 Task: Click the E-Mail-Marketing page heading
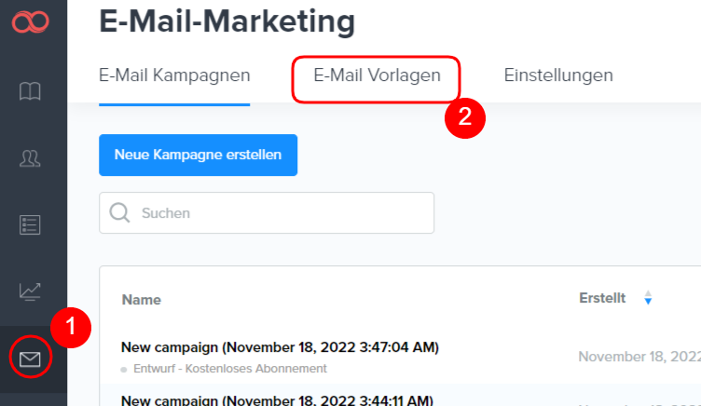click(x=227, y=20)
